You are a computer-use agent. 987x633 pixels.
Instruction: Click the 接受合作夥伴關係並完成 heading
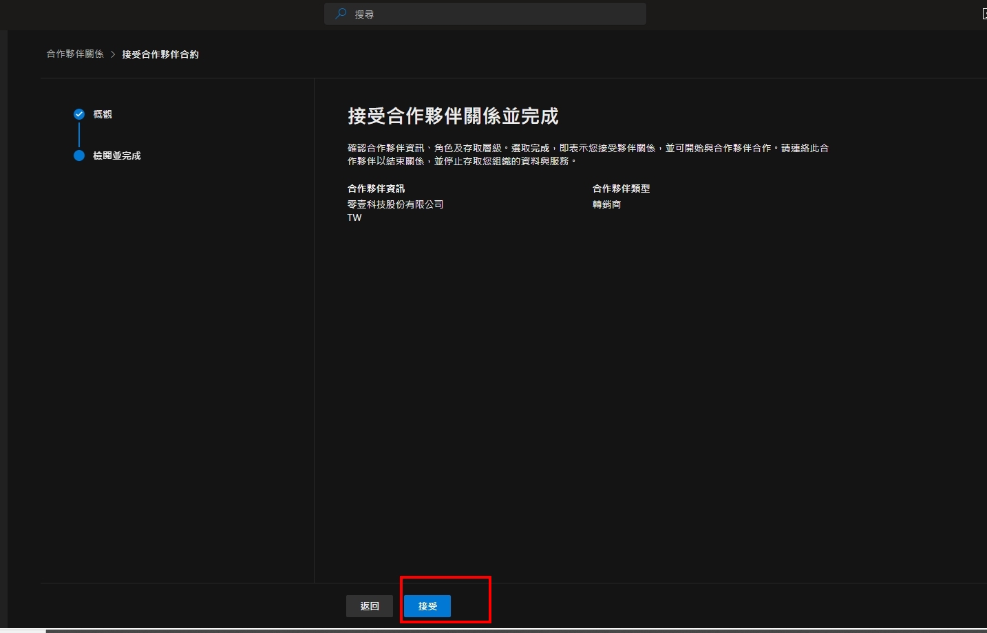click(x=453, y=116)
